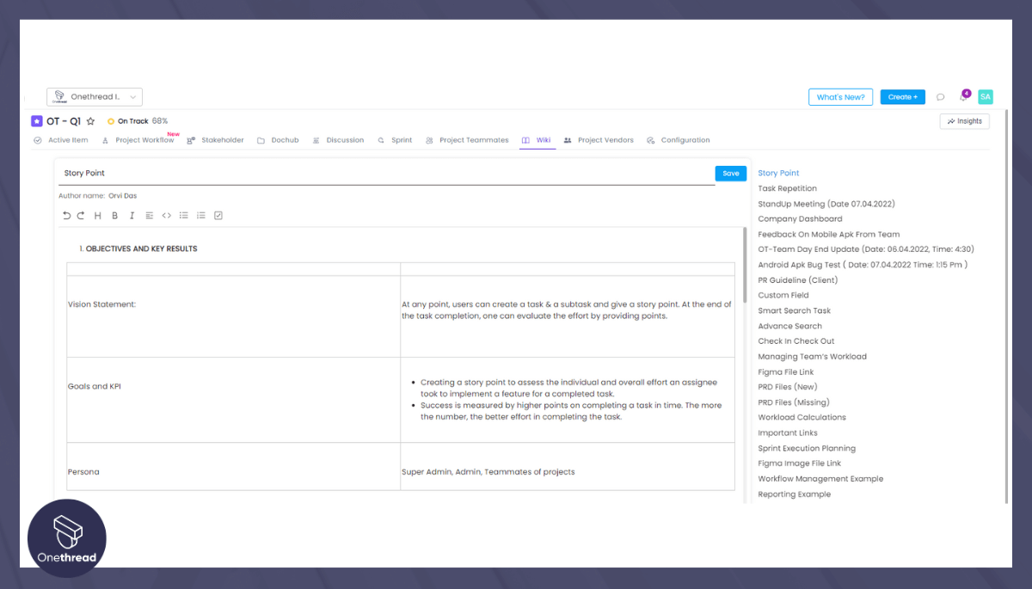
Task: Insert a code block using the code icon
Action: tap(167, 215)
